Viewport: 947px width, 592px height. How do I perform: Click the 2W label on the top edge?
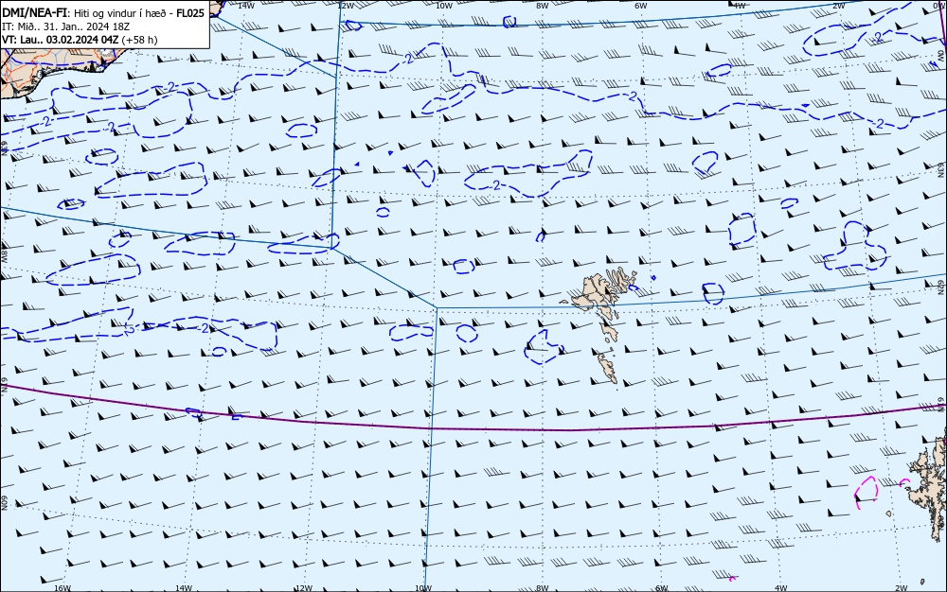[x=838, y=5]
